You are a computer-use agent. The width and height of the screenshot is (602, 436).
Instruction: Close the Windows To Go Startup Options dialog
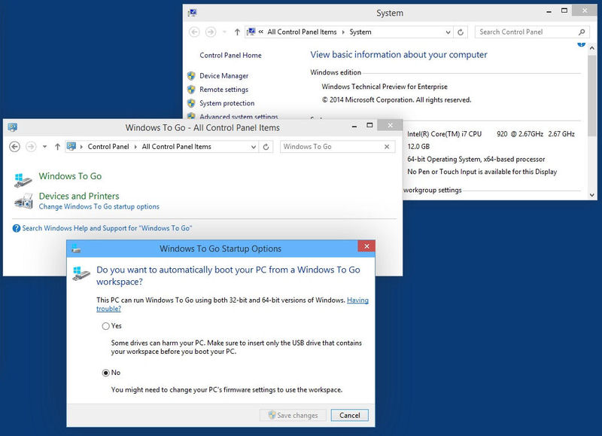(x=366, y=246)
